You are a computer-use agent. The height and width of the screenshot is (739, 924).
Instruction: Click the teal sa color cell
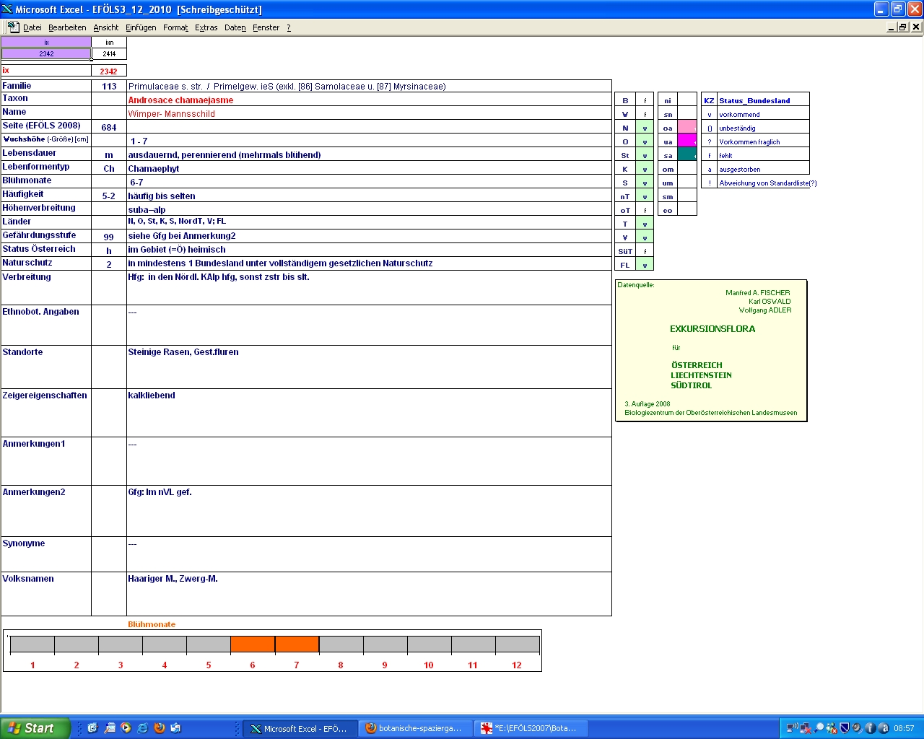[687, 154]
